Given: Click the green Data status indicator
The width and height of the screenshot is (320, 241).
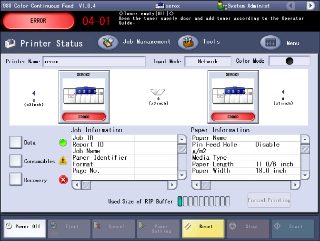Looking at the screenshot, I should (63, 143).
